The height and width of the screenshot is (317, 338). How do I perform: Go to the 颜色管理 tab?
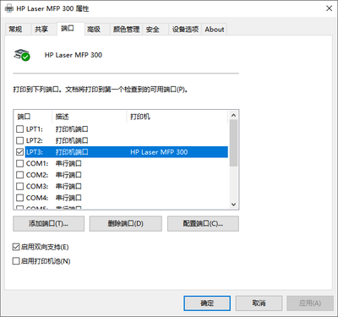click(x=126, y=30)
